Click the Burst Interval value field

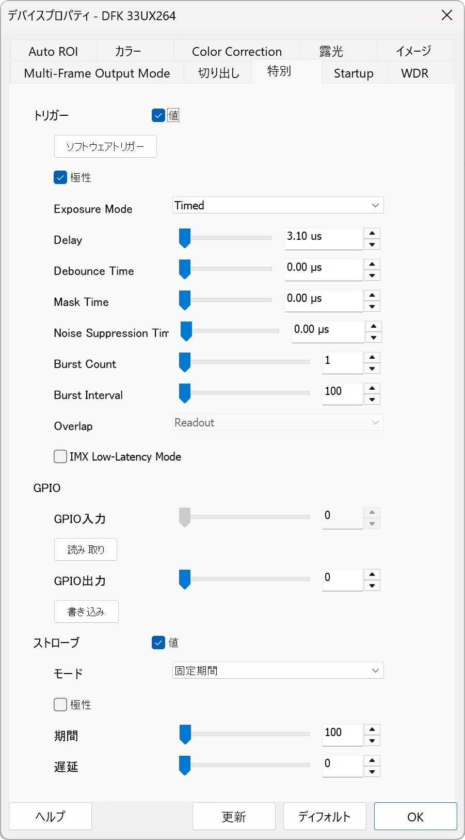(x=342, y=392)
